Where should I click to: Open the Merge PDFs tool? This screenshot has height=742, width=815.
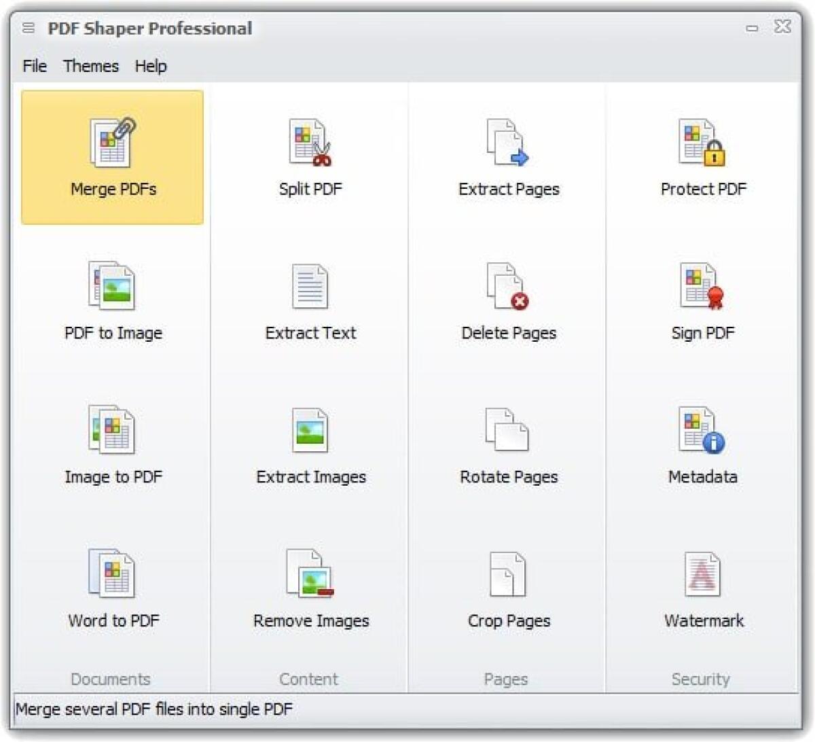pyautogui.click(x=113, y=156)
